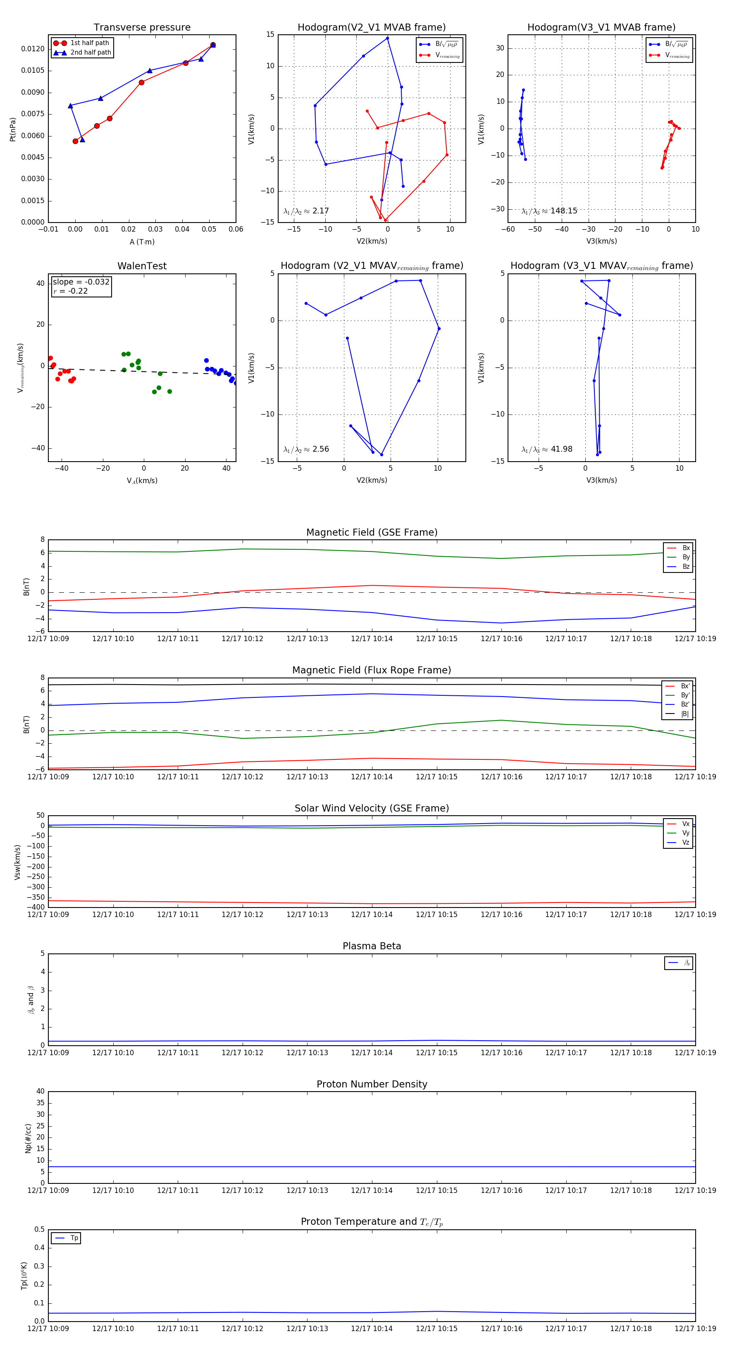Select 'Vx' in the solar wind velocity legend
Image resolution: width=744 pixels, height=1365 pixels.
(x=678, y=824)
